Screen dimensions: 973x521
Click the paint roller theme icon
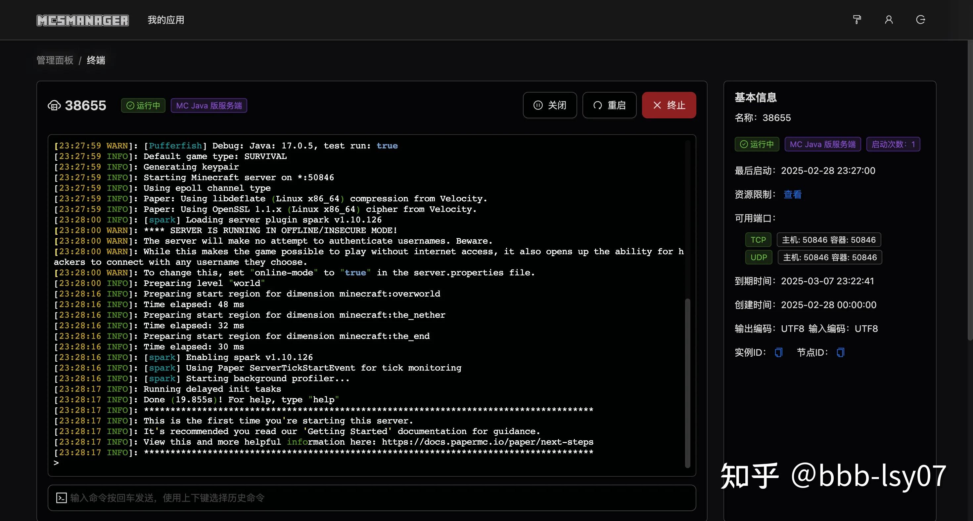[857, 20]
